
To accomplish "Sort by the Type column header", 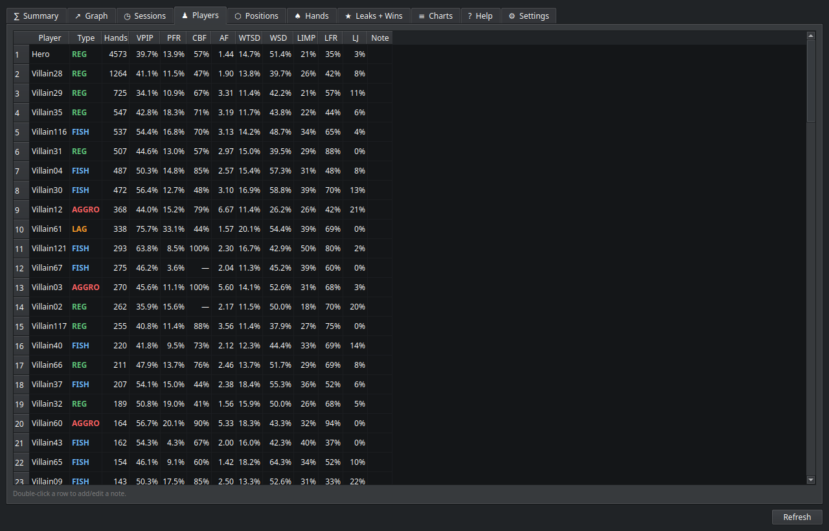I will coord(85,38).
